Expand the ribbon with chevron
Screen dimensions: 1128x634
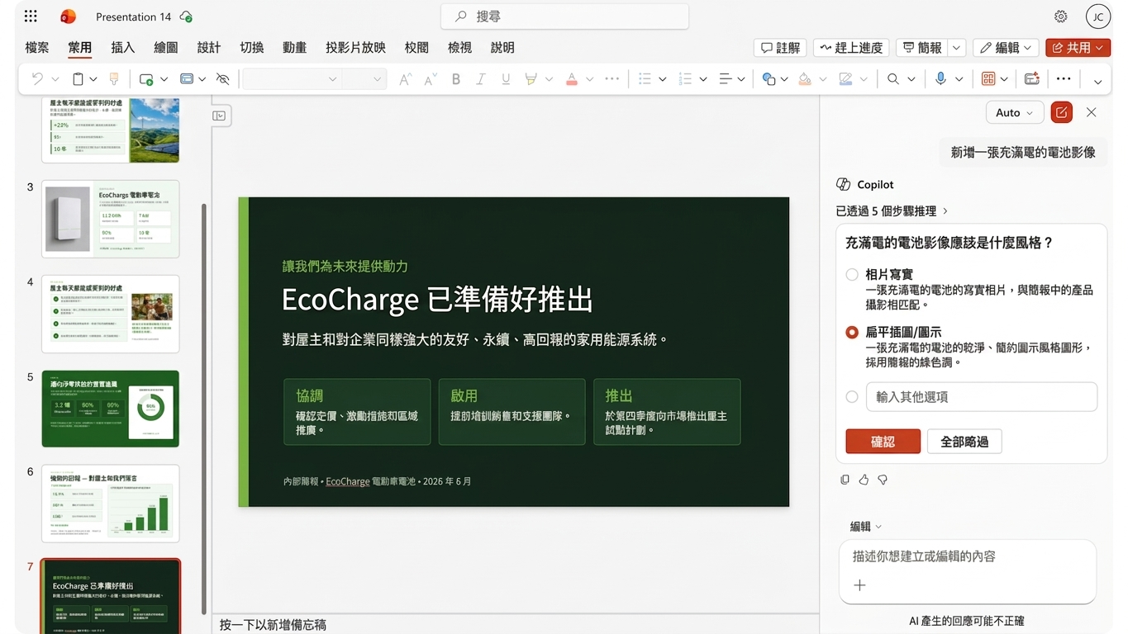[1097, 81]
